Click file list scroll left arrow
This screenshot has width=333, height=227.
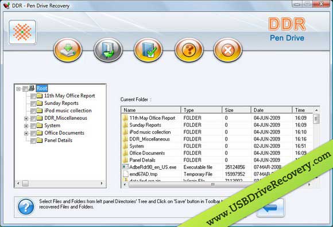pos(125,185)
